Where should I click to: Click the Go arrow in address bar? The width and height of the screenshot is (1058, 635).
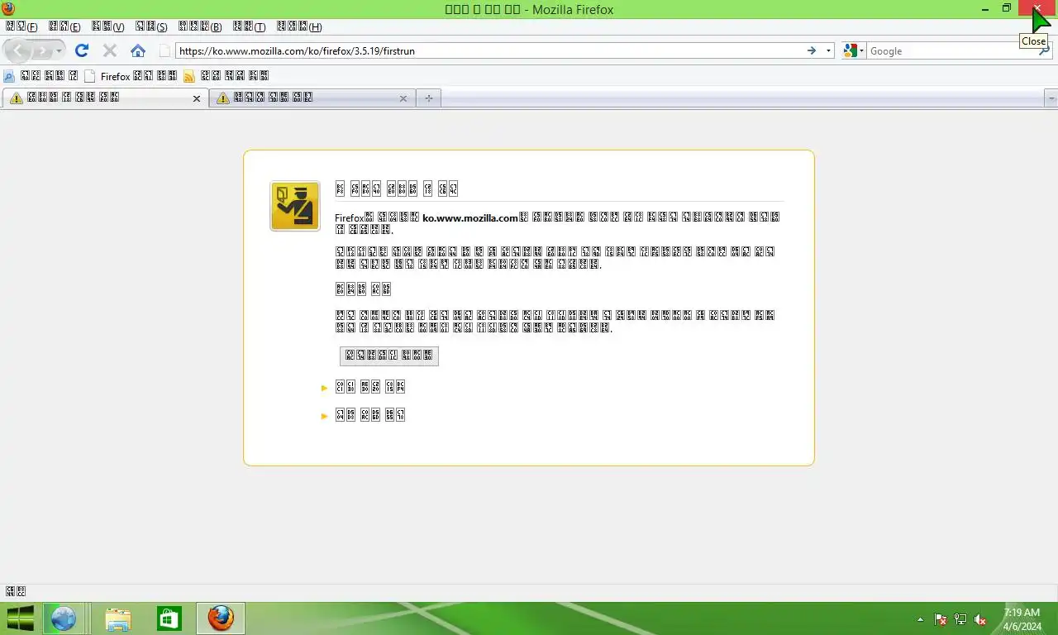point(812,51)
